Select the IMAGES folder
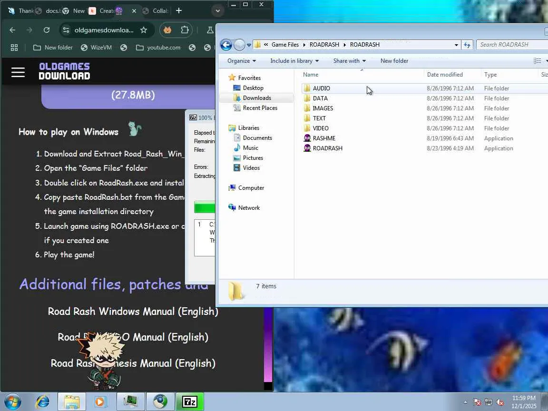The image size is (548, 411). tap(323, 108)
